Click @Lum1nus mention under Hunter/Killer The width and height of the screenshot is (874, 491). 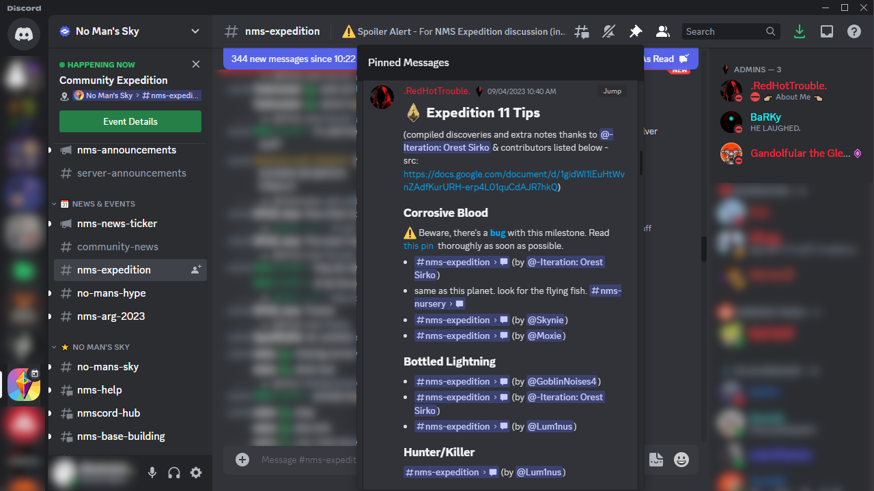[x=539, y=472]
